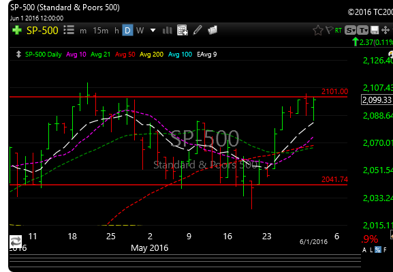Click the Avg 10 legend label
The height and width of the screenshot is (272, 393).
pos(76,55)
